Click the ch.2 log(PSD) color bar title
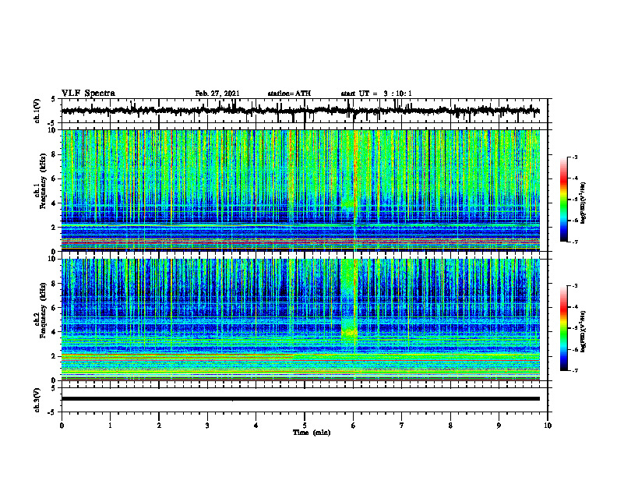The height and width of the screenshot is (477, 617). (x=584, y=331)
